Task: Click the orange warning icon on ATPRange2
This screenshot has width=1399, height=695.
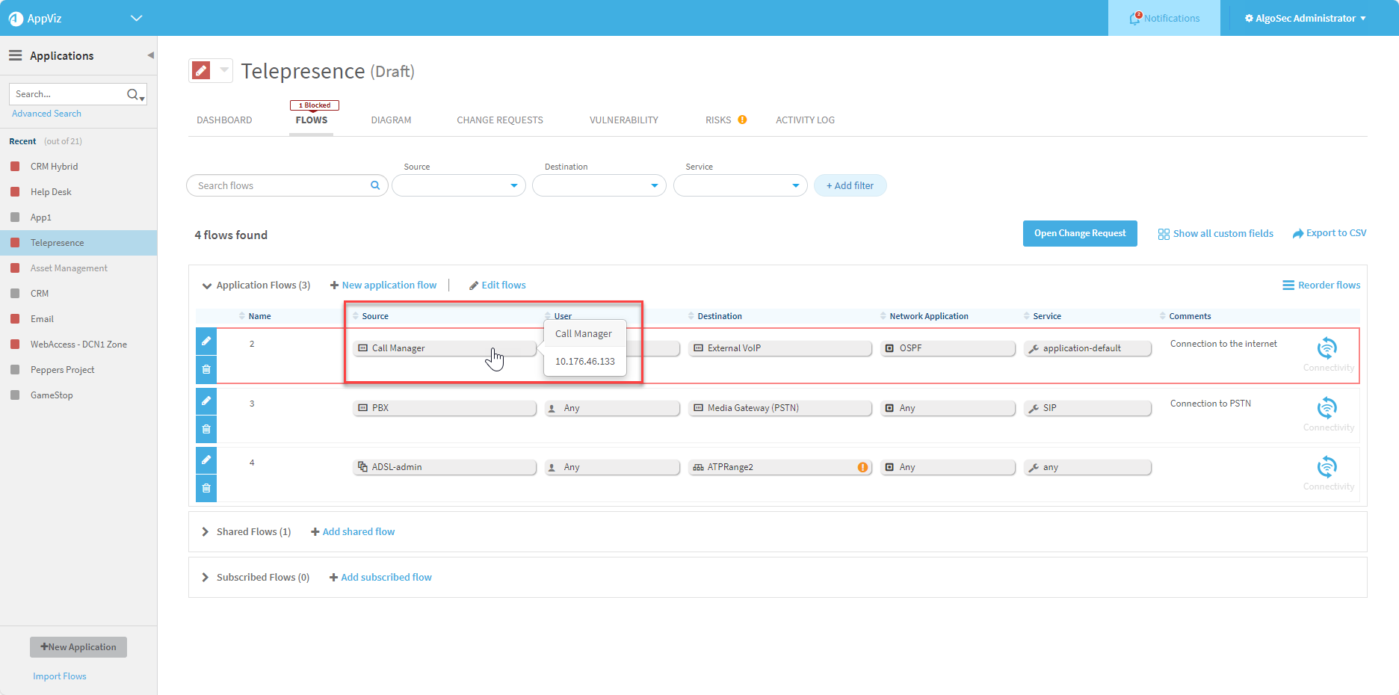Action: coord(862,467)
